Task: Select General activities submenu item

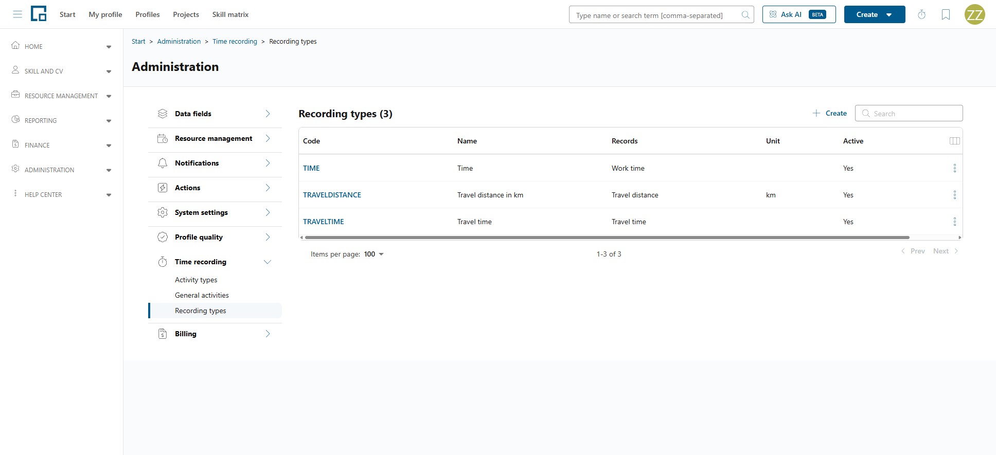Action: [202, 295]
